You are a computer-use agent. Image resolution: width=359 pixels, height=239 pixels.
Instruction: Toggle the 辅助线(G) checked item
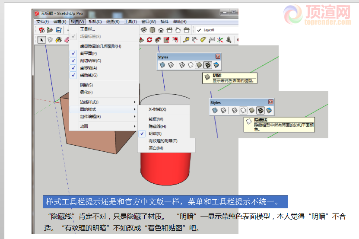click(x=104, y=75)
